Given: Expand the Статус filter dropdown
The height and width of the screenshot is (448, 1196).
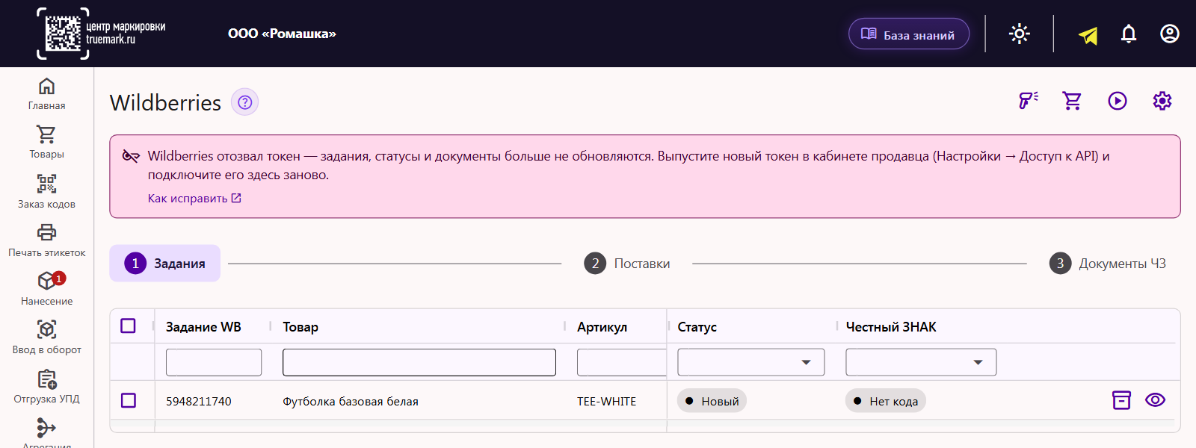Looking at the screenshot, I should 751,362.
